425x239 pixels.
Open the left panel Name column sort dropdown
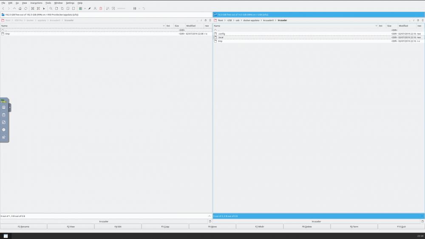click(x=164, y=26)
